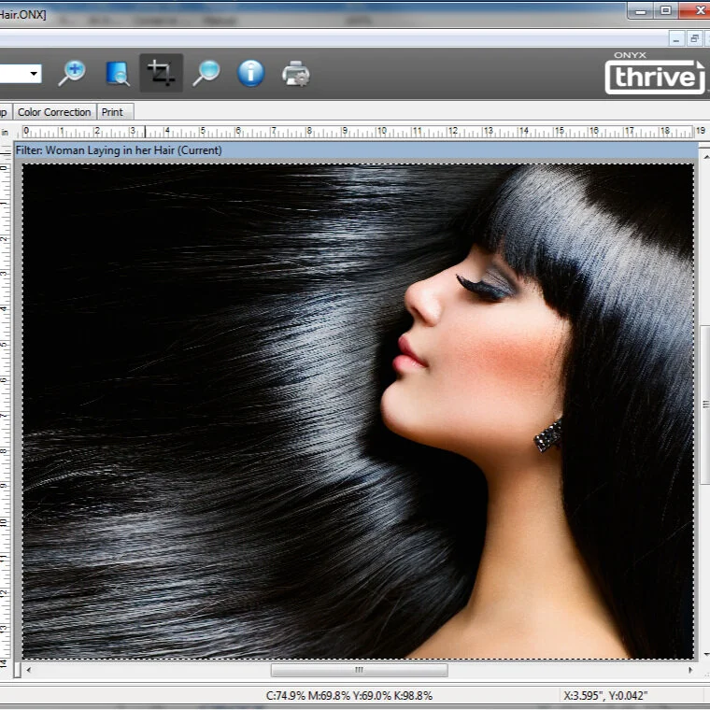
Task: Click the woman's hair image preview
Action: pyautogui.click(x=358, y=411)
